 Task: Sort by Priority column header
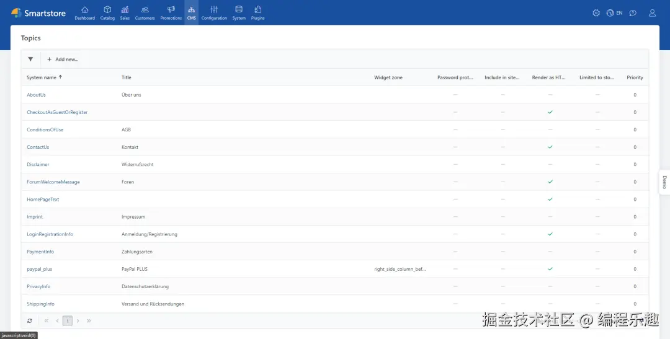pos(635,77)
